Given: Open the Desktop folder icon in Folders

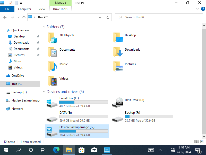Looking at the screenshot, I should click(x=118, y=38).
